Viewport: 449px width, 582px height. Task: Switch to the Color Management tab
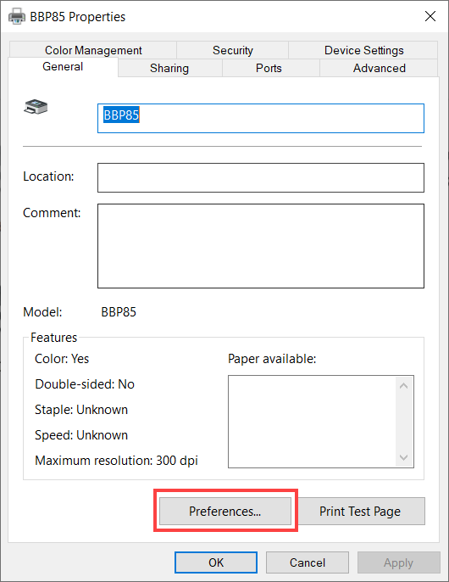[x=93, y=50]
